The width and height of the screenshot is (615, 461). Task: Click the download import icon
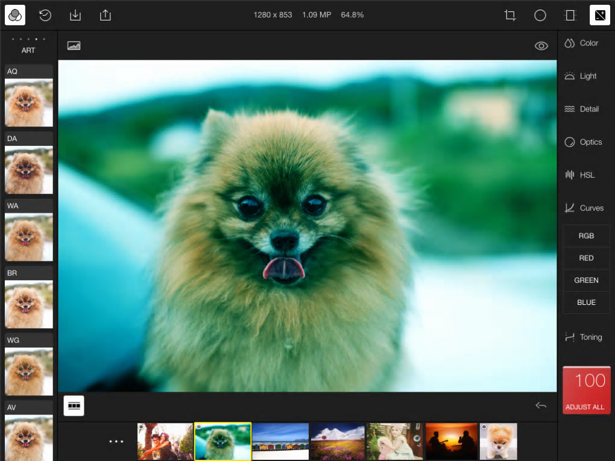point(75,15)
